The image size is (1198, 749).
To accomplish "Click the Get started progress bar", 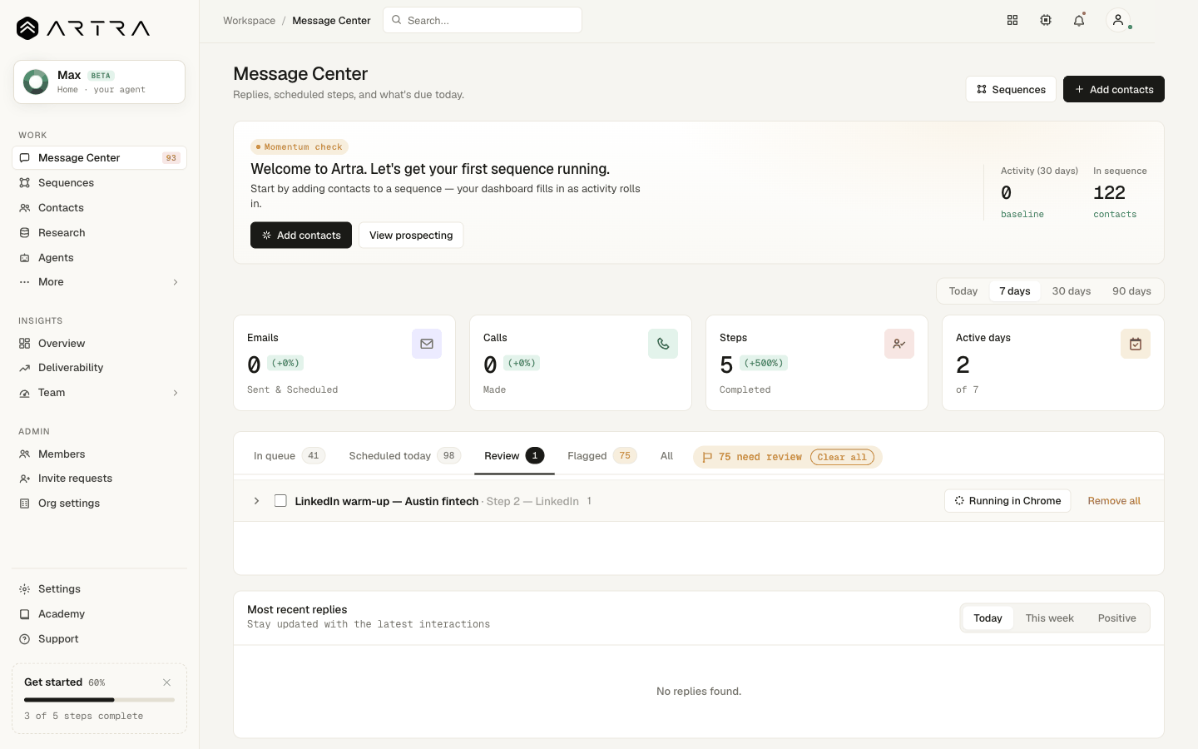I will tap(99, 700).
